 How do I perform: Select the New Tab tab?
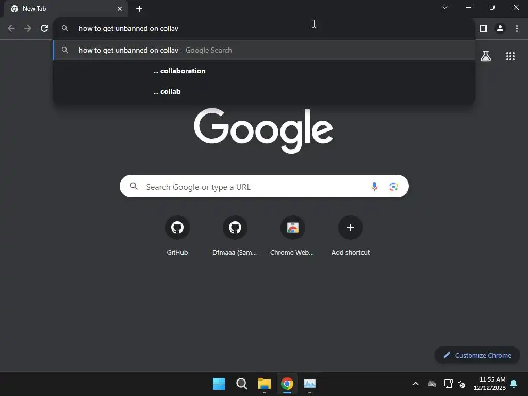(x=66, y=9)
